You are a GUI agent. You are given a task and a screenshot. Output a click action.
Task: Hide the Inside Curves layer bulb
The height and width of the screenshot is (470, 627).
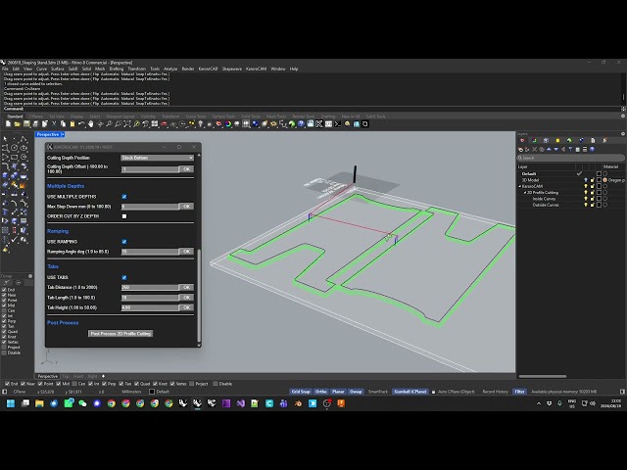pos(586,199)
